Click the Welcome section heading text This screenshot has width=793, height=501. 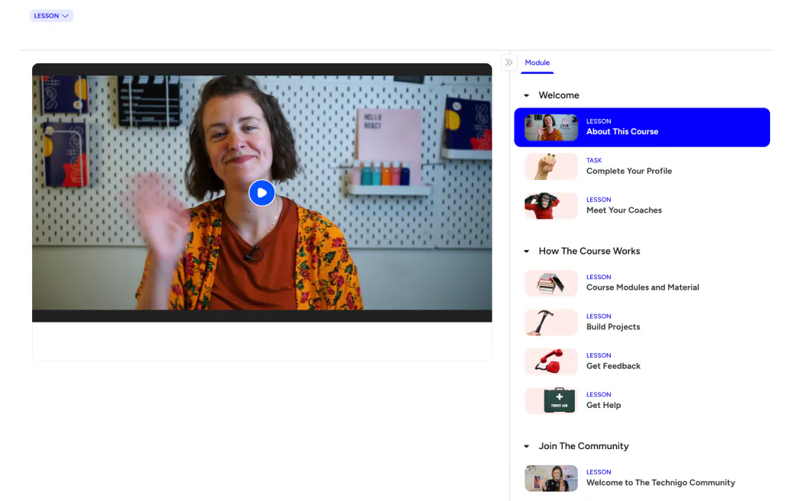coord(559,95)
